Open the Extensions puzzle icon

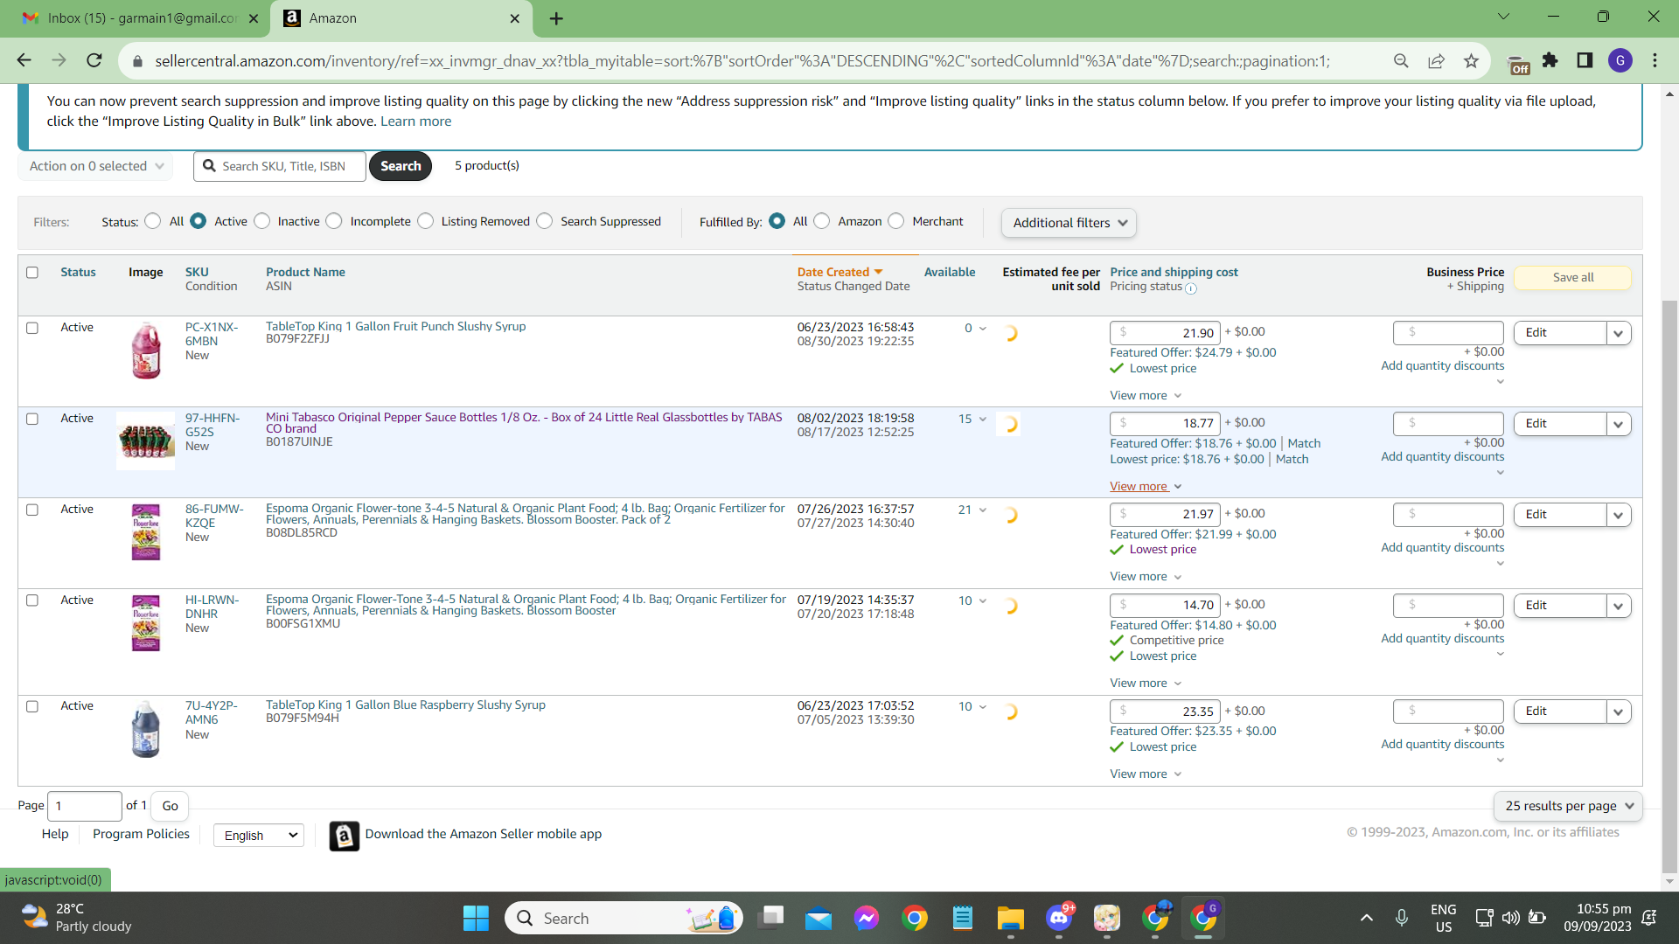pos(1550,60)
